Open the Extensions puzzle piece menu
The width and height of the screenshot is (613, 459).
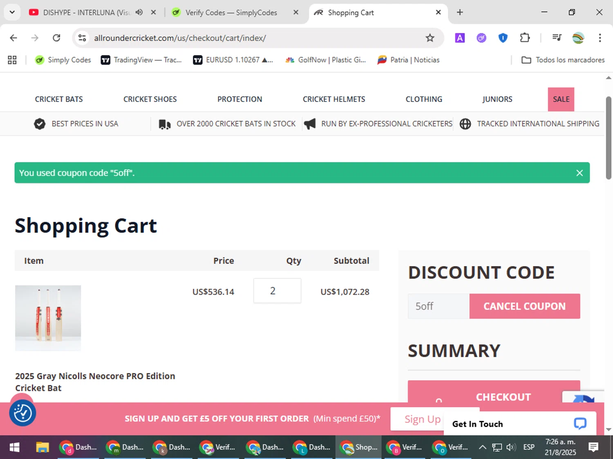click(x=525, y=38)
